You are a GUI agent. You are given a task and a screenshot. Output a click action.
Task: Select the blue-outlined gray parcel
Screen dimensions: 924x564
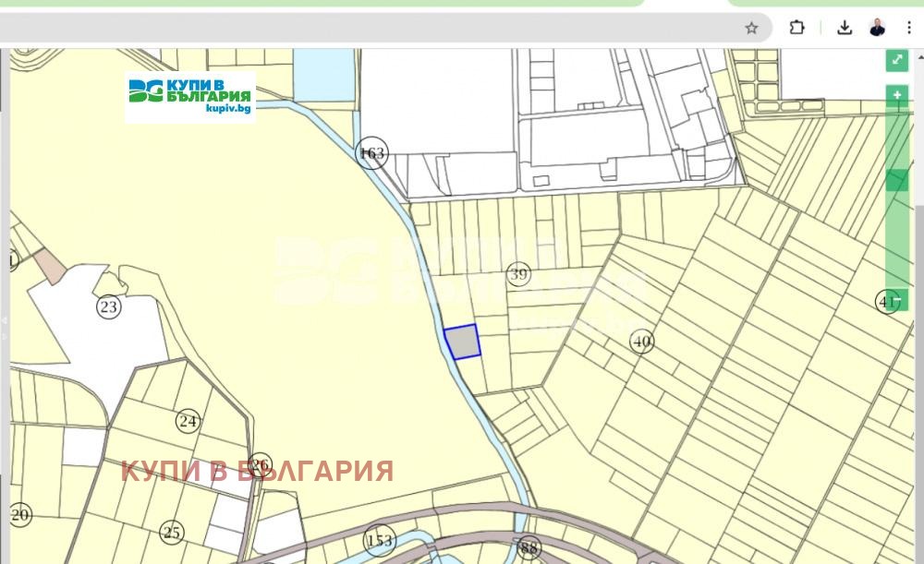[462, 342]
